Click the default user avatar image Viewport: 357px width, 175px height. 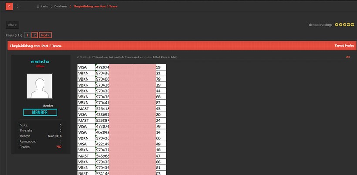click(40, 86)
